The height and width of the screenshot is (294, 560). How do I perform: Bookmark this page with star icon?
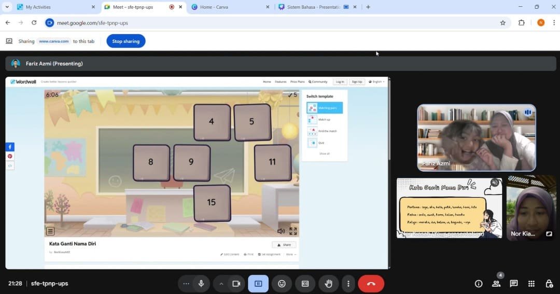502,23
